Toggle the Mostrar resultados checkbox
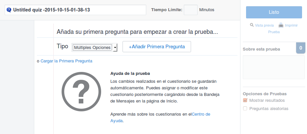307x134 pixels. pyautogui.click(x=245, y=100)
